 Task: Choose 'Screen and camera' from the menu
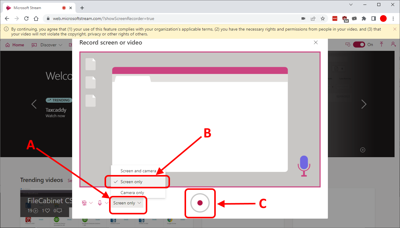coord(138,171)
